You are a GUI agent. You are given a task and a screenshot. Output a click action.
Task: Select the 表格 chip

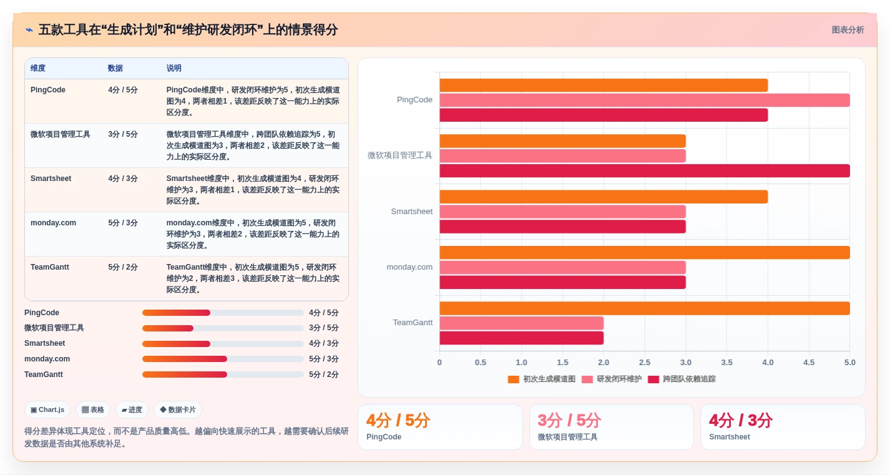click(x=93, y=410)
